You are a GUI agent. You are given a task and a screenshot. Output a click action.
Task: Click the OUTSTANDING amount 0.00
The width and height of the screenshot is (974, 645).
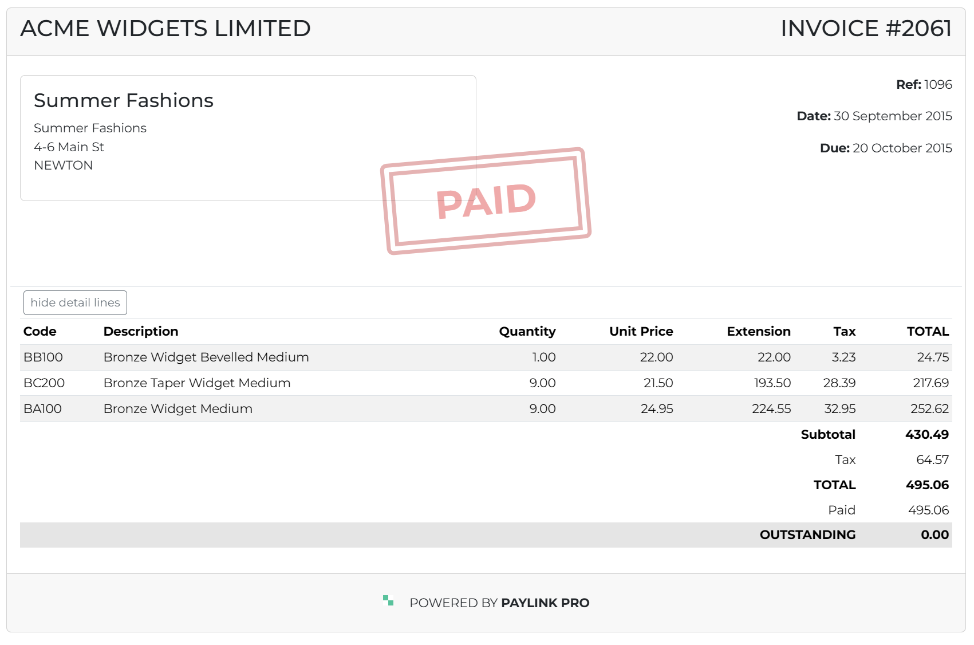coord(934,534)
